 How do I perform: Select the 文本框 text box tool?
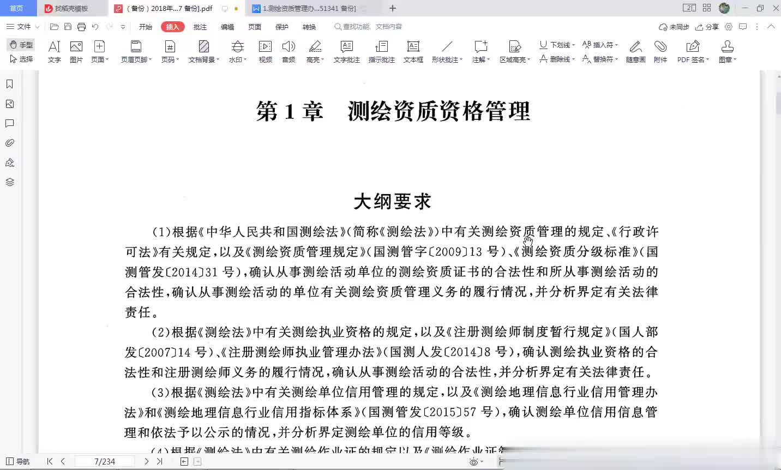(x=413, y=52)
